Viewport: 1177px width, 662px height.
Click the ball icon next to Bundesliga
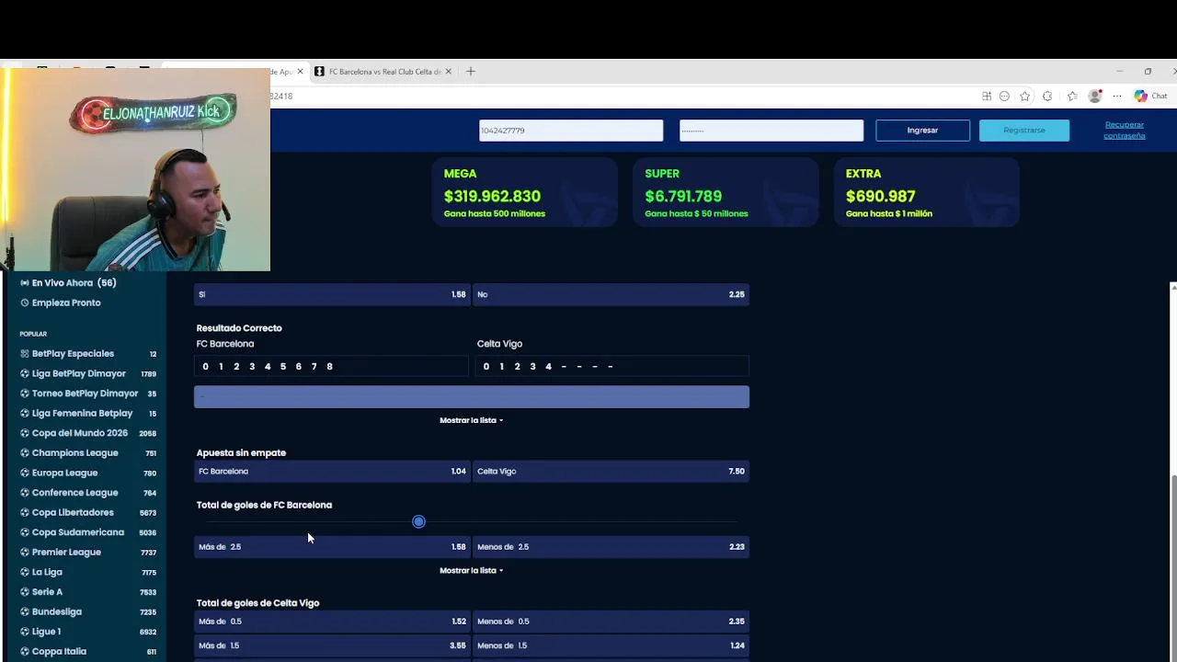[x=25, y=611]
